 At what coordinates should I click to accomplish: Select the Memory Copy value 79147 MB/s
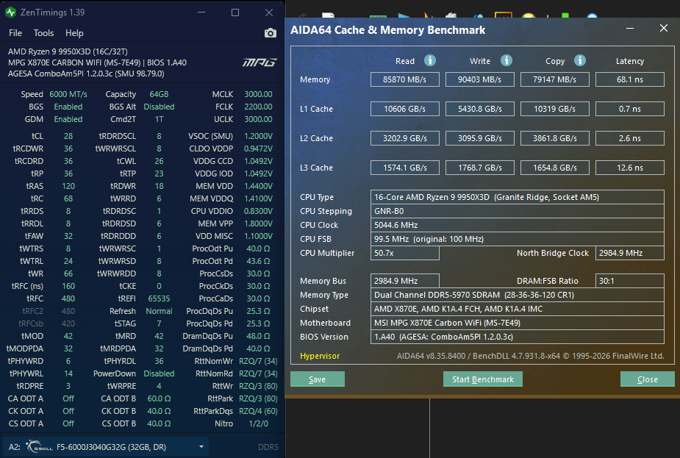555,79
